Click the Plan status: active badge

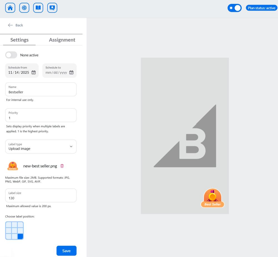point(261,8)
